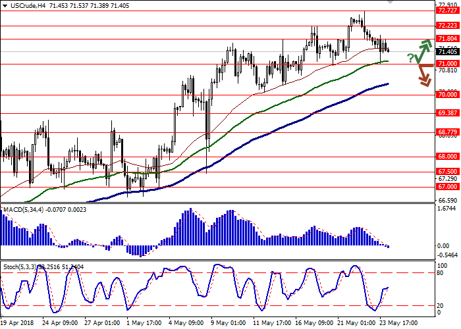Select the 72.223 resistance level label
Viewport: 461px width, 329px height.
tap(447, 26)
